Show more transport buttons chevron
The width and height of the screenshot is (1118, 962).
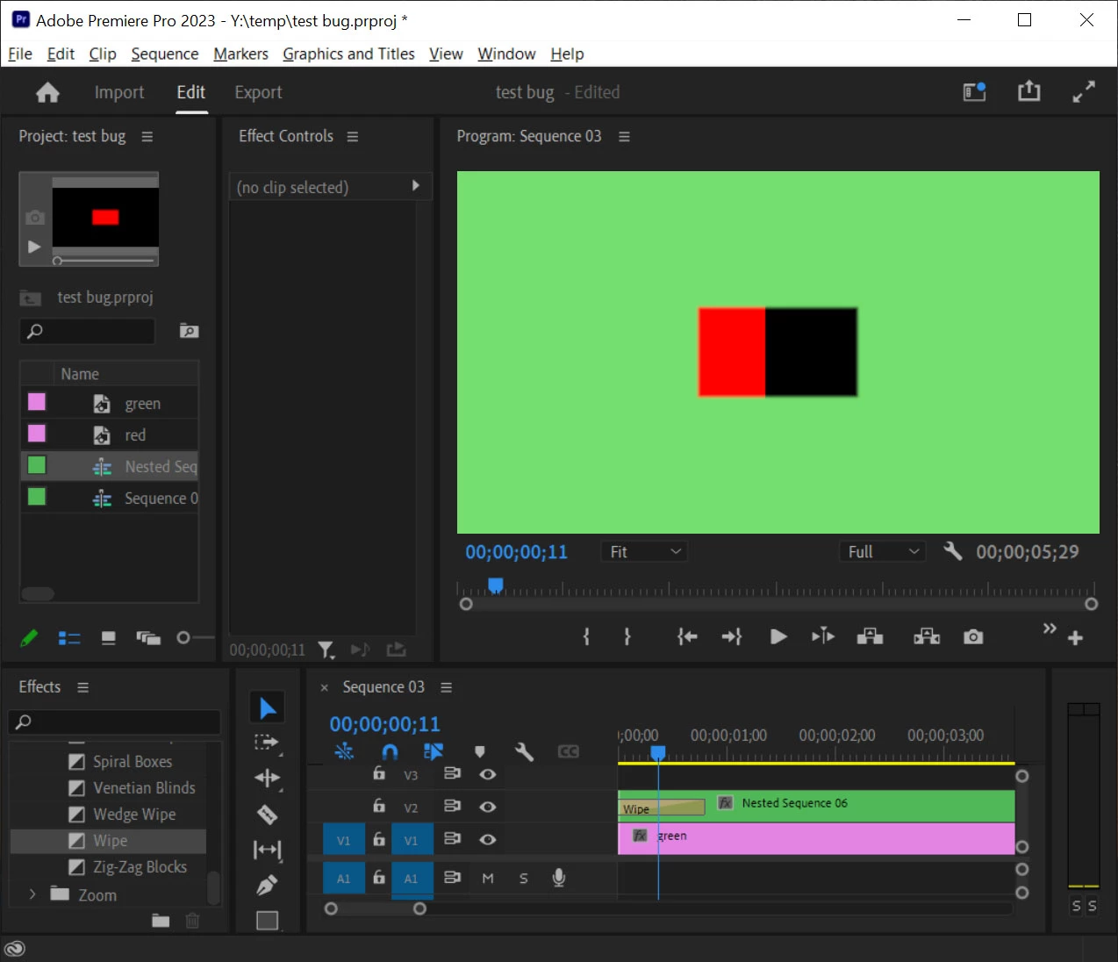[x=1050, y=628]
